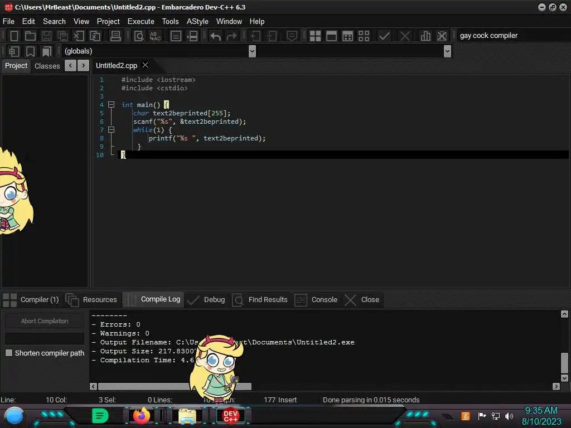Click the Close All files icon
The image size is (571, 428).
95,36
